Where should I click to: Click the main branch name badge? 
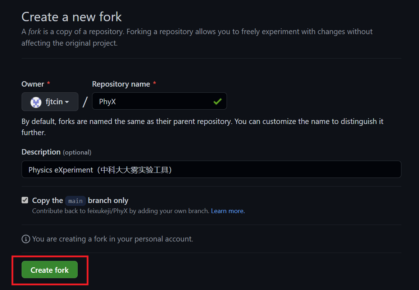click(76, 201)
